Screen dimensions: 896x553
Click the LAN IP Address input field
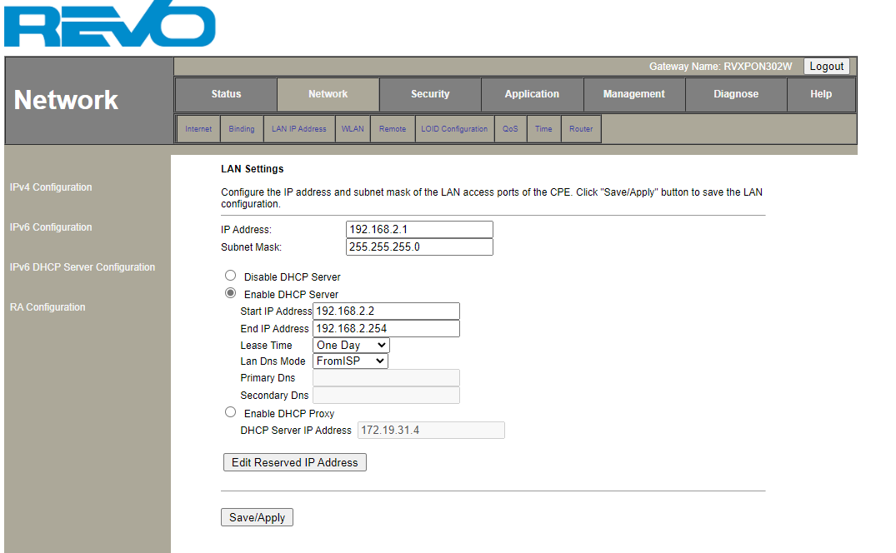[x=419, y=230]
